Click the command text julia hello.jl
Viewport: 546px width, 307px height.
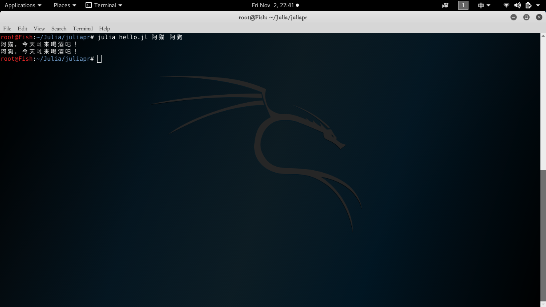click(123, 37)
